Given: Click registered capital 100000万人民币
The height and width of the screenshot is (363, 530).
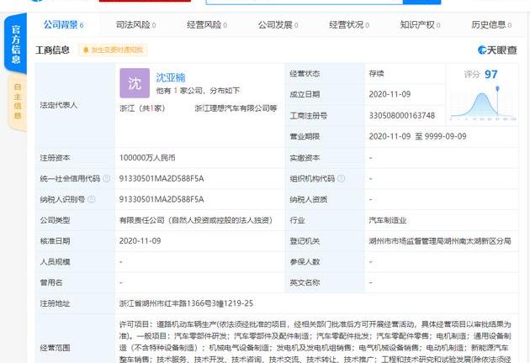Looking at the screenshot, I should 147,158.
